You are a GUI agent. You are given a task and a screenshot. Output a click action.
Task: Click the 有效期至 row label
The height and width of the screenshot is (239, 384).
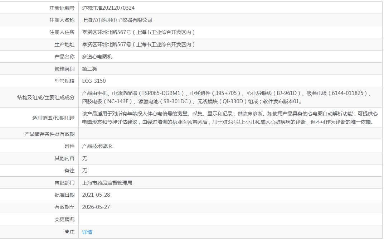pos(64,207)
